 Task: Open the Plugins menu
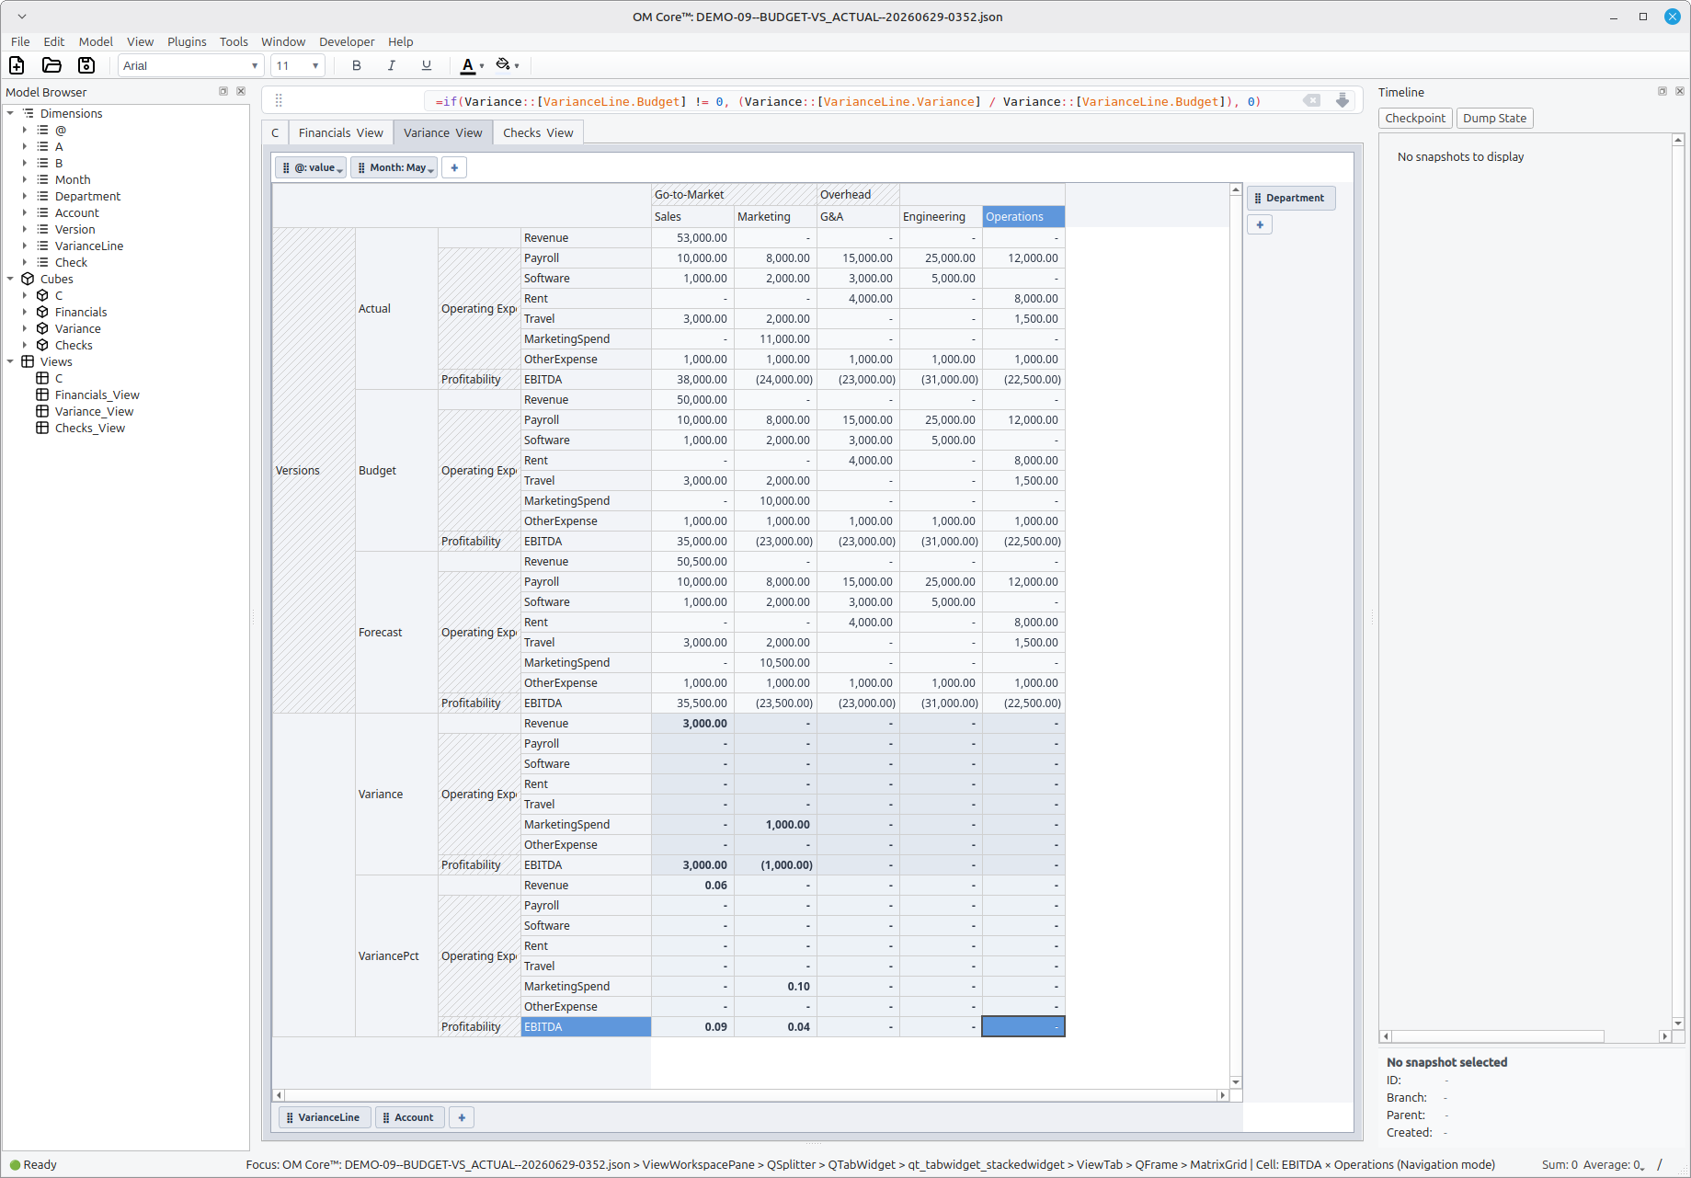[x=187, y=41]
